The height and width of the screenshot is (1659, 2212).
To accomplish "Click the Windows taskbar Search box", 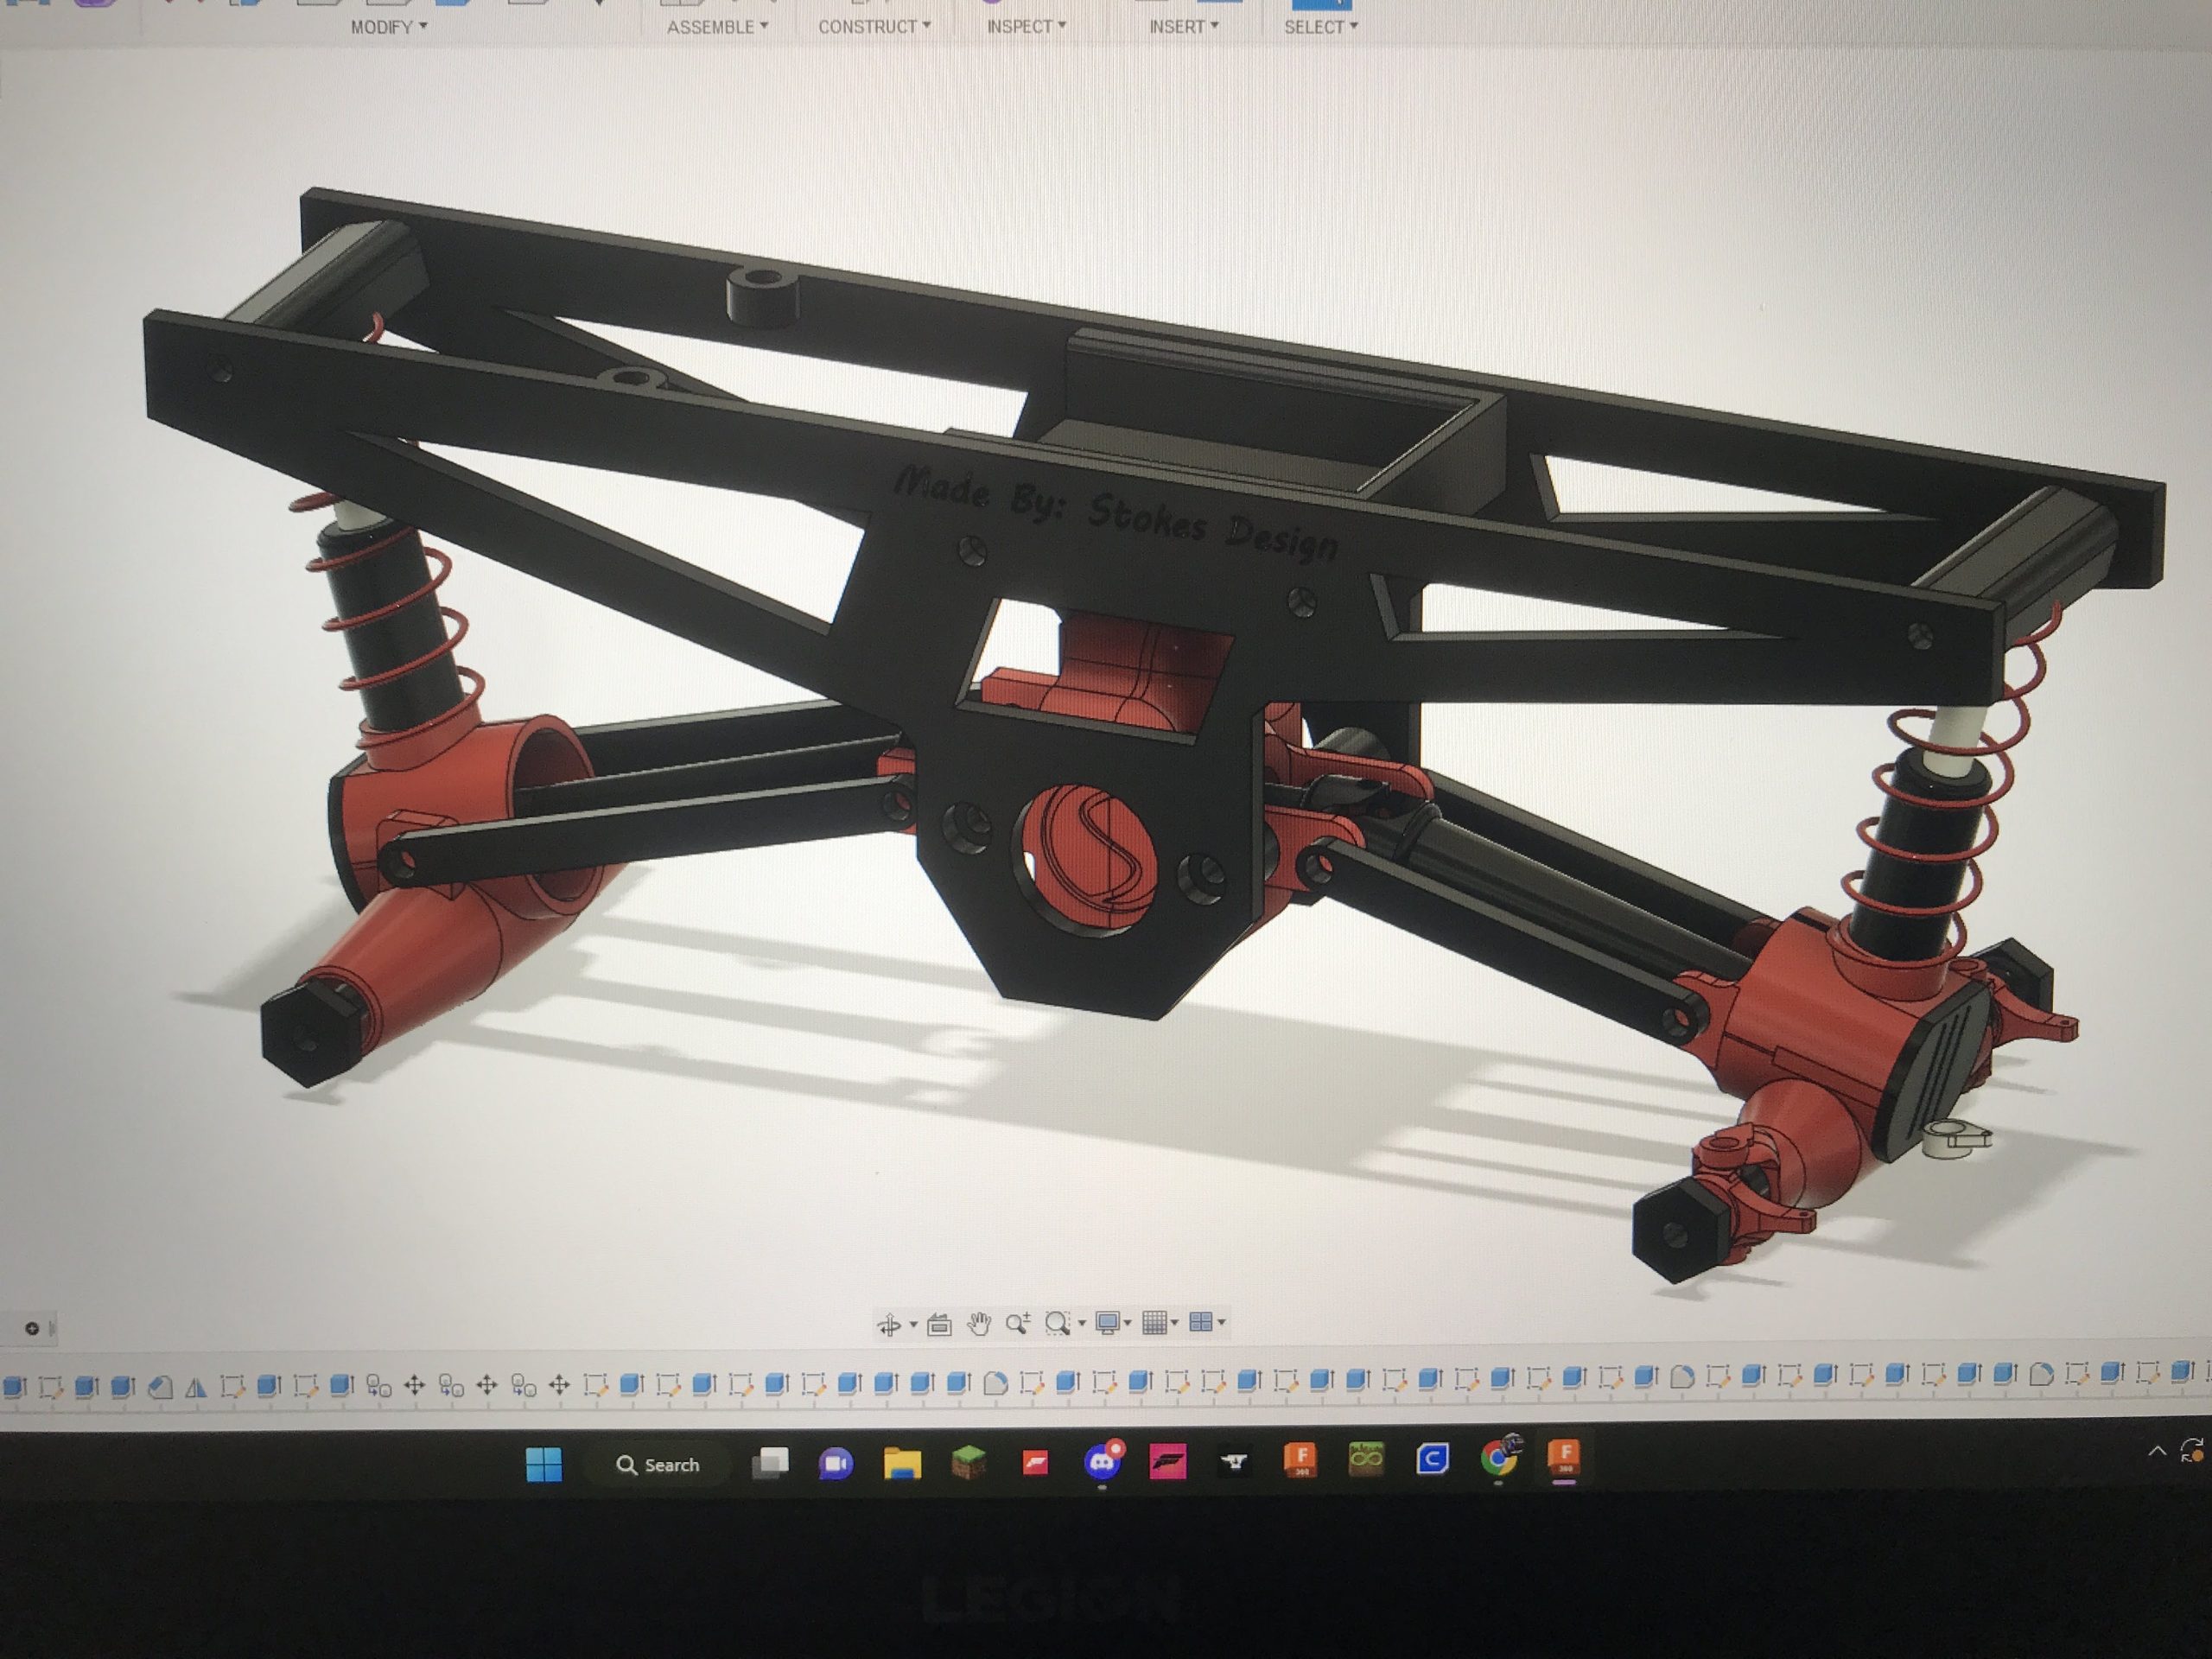I will [659, 1465].
